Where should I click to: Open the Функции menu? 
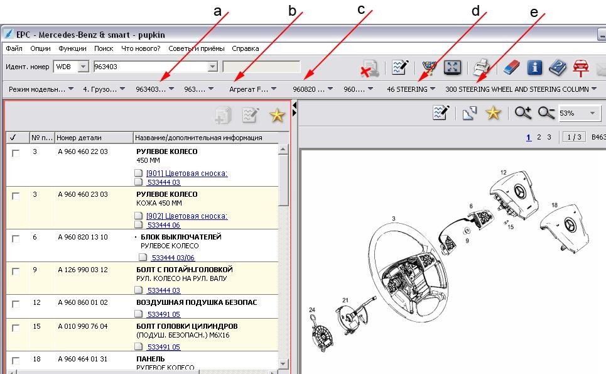click(72, 48)
